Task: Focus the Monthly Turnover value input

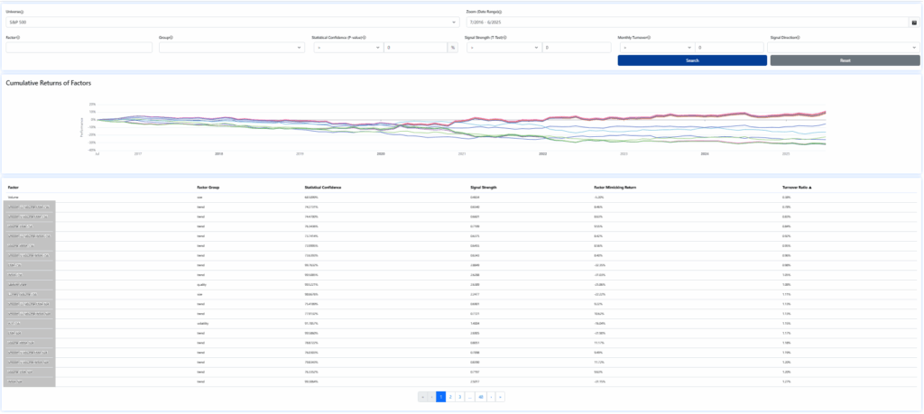Action: click(730, 47)
